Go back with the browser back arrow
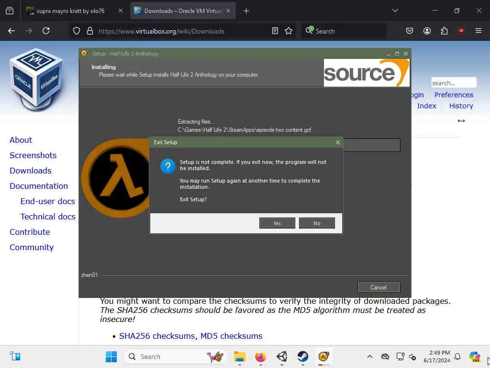The width and height of the screenshot is (490, 368). click(11, 31)
